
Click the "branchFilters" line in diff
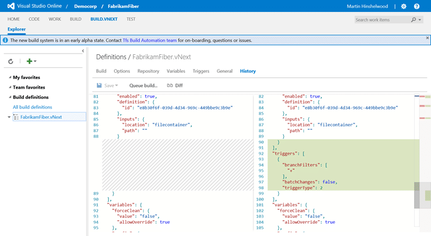[304, 165]
